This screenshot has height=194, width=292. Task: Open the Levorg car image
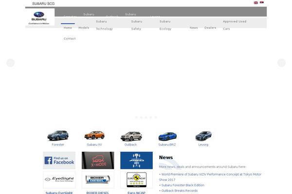[203, 136]
